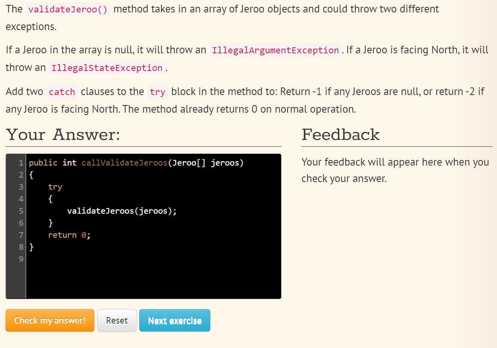Viewport: 497px width, 348px height.
Task: Click the Check my answer! button
Action: 50,320
